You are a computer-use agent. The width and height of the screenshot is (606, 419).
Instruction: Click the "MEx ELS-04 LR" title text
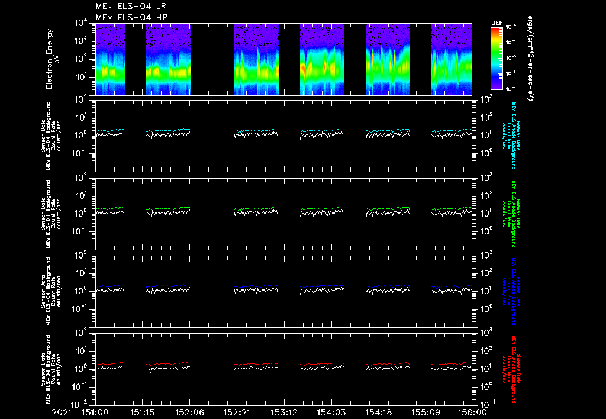[131, 7]
